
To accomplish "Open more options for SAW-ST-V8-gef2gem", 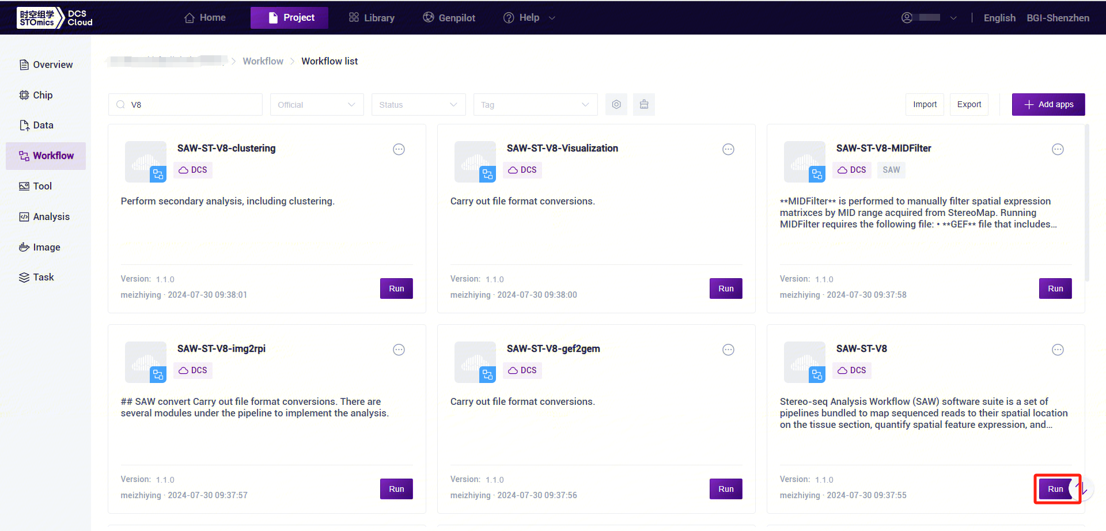I will click(728, 350).
